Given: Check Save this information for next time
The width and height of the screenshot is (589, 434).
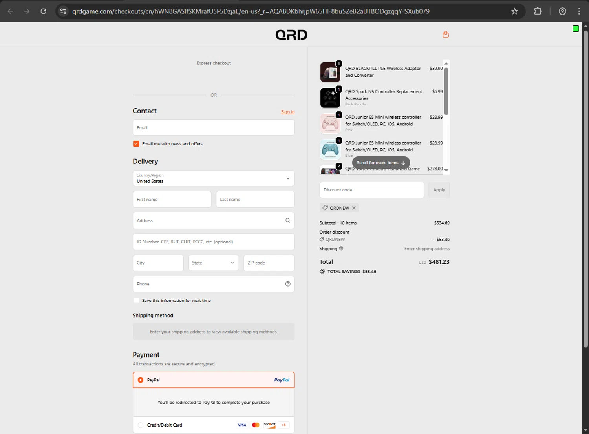Looking at the screenshot, I should tap(136, 300).
